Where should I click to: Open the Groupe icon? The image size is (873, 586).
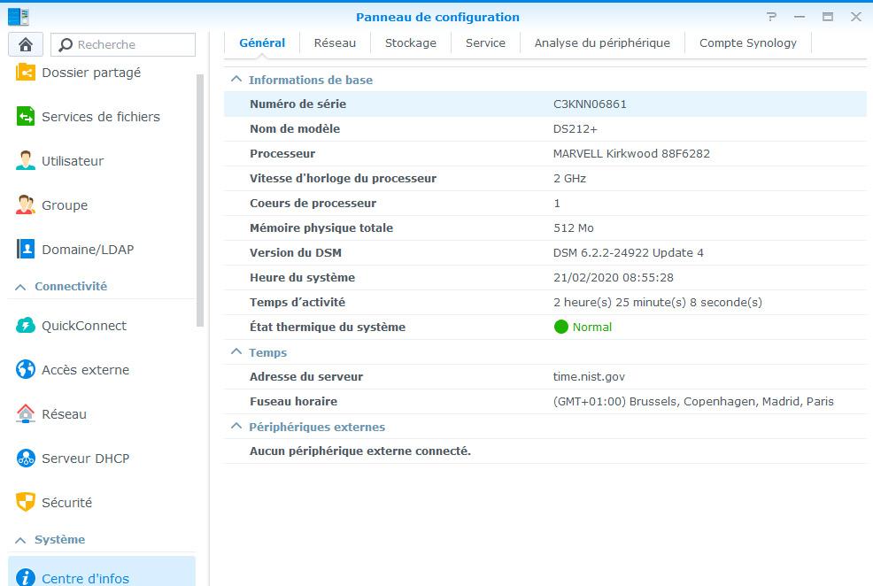coord(26,205)
